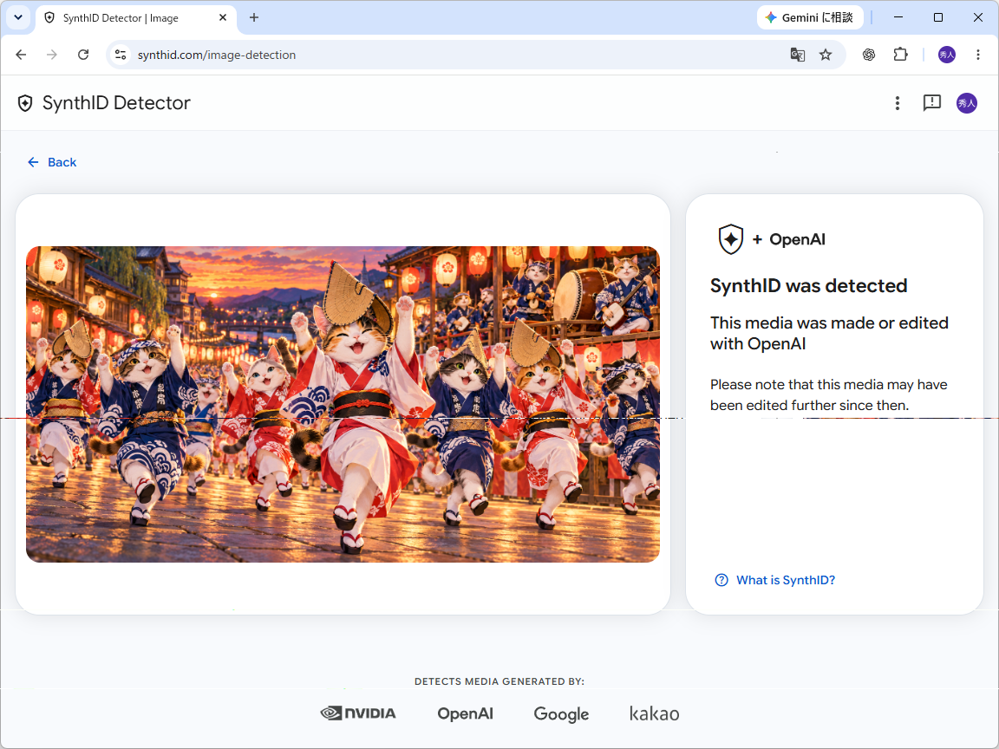Click the Google logo in footer
This screenshot has width=999, height=749.
561,714
